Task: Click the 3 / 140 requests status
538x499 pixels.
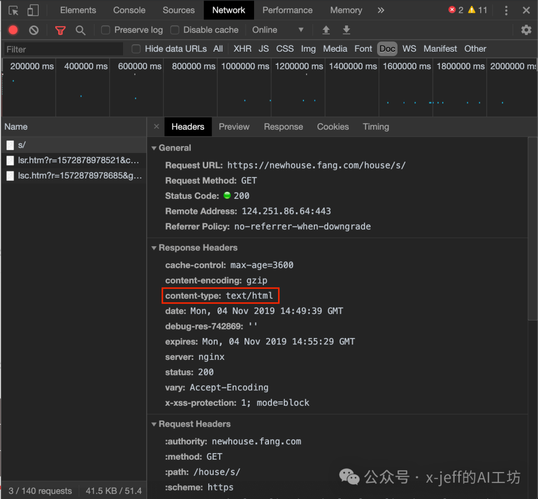Action: tap(40, 491)
